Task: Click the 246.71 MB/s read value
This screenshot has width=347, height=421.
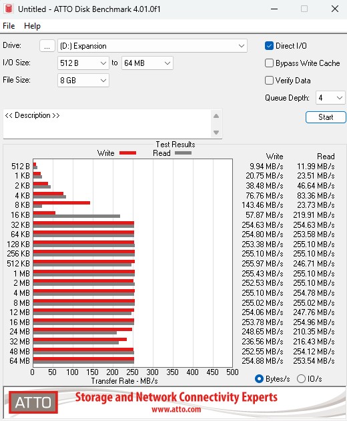Action: (314, 264)
